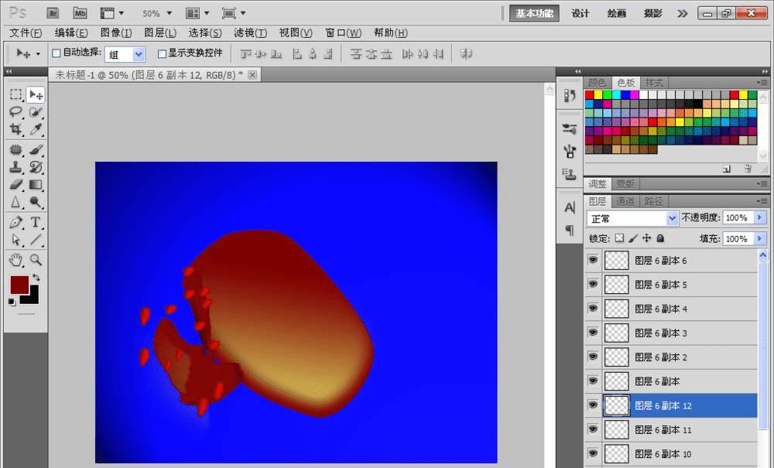This screenshot has width=774, height=468.
Task: Switch to the 设计 workspace
Action: tap(580, 13)
